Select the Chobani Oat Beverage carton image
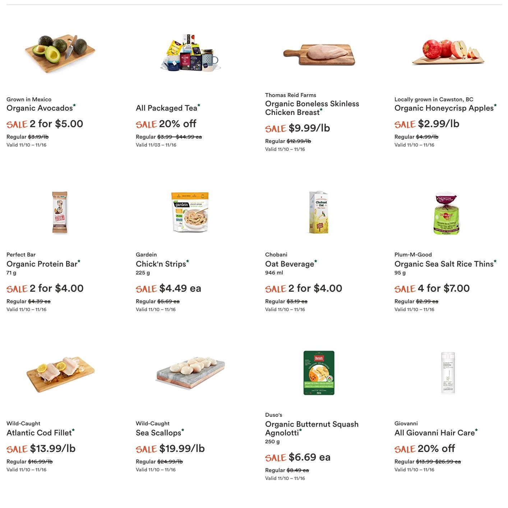Screen dimensions: 508x508 coord(319,213)
